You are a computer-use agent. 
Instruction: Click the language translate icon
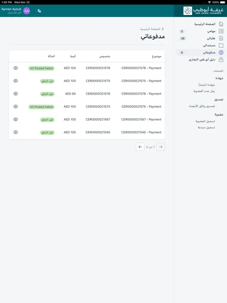click(x=39, y=11)
